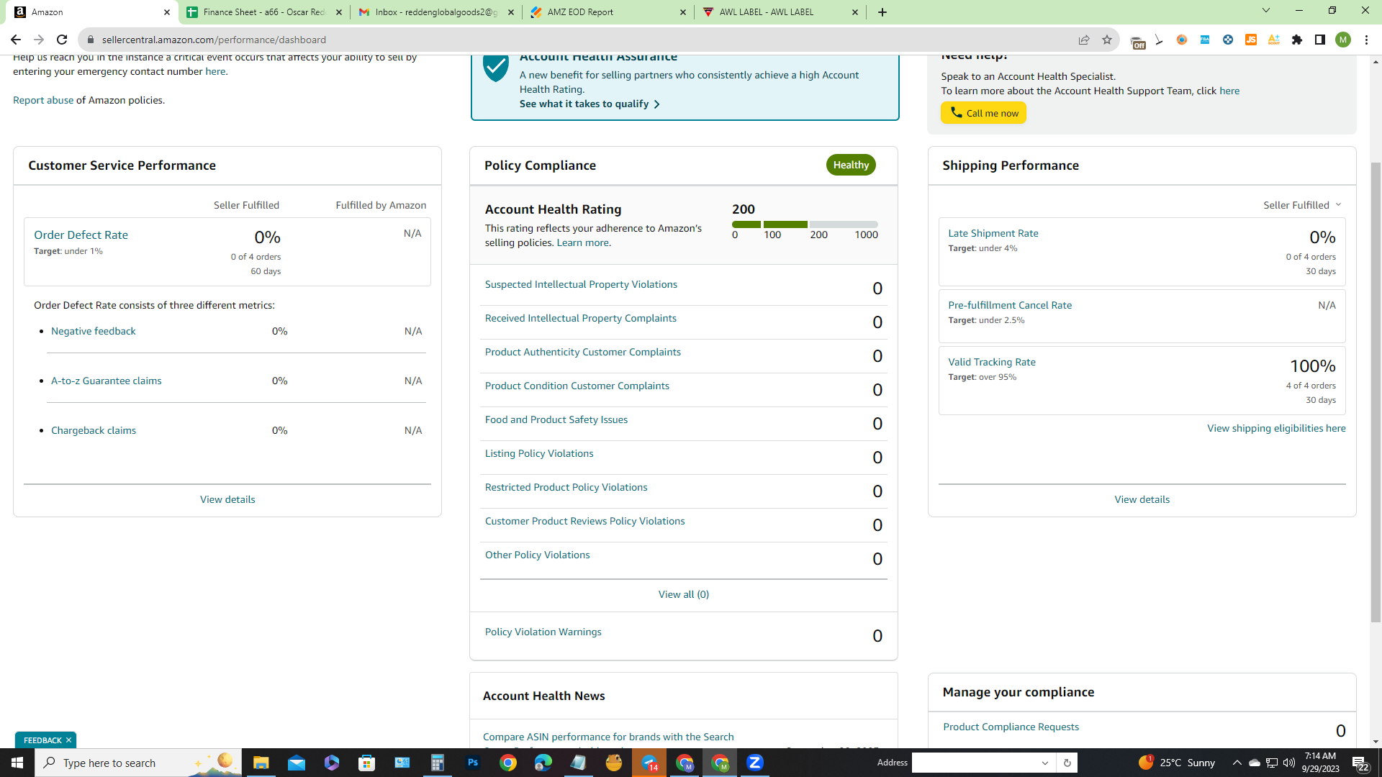The image size is (1382, 777).
Task: Reload the Seller Central page
Action: (x=62, y=40)
